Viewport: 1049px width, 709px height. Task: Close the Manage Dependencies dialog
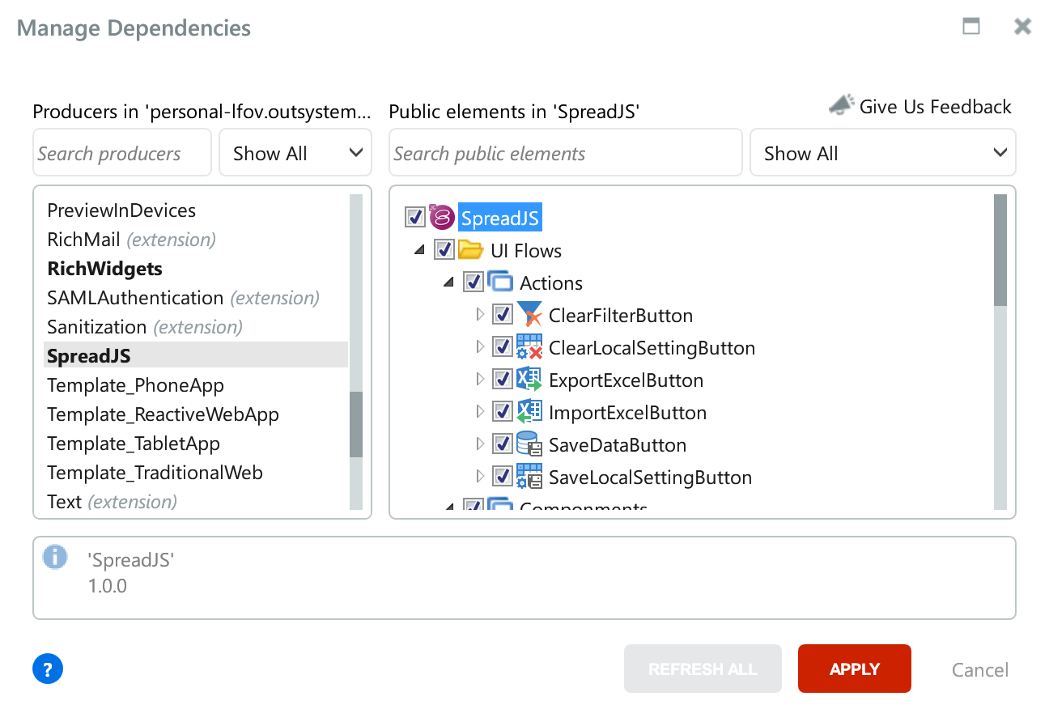pyautogui.click(x=1023, y=27)
